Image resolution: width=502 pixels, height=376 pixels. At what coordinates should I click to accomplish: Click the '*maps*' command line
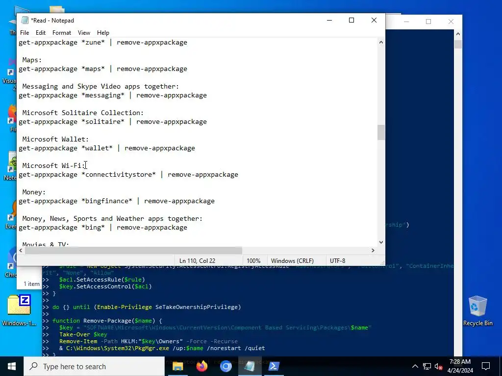pyautogui.click(x=103, y=69)
